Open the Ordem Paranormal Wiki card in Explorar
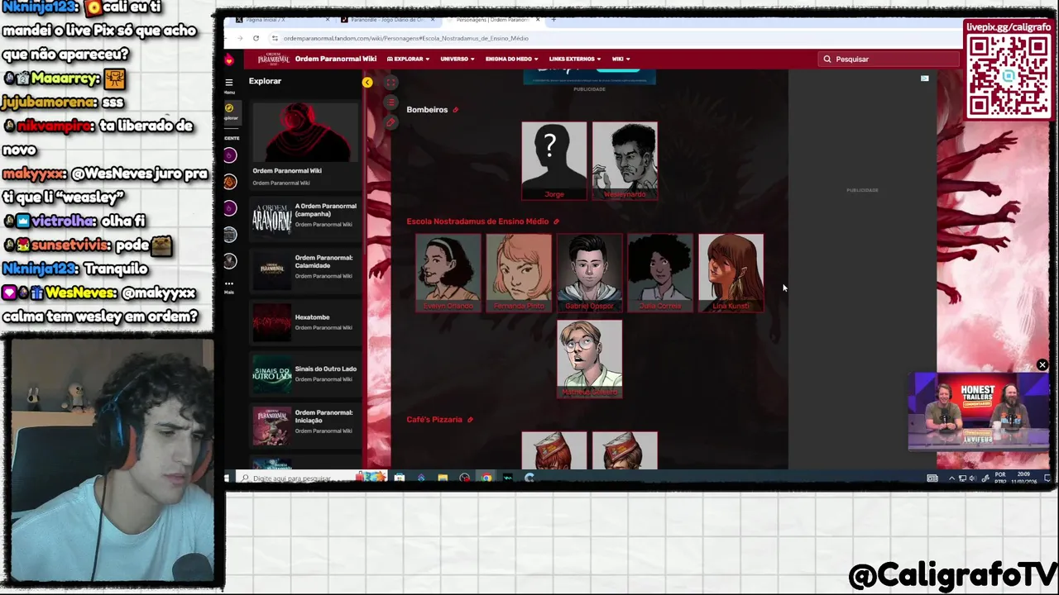The width and height of the screenshot is (1059, 595). click(x=305, y=145)
